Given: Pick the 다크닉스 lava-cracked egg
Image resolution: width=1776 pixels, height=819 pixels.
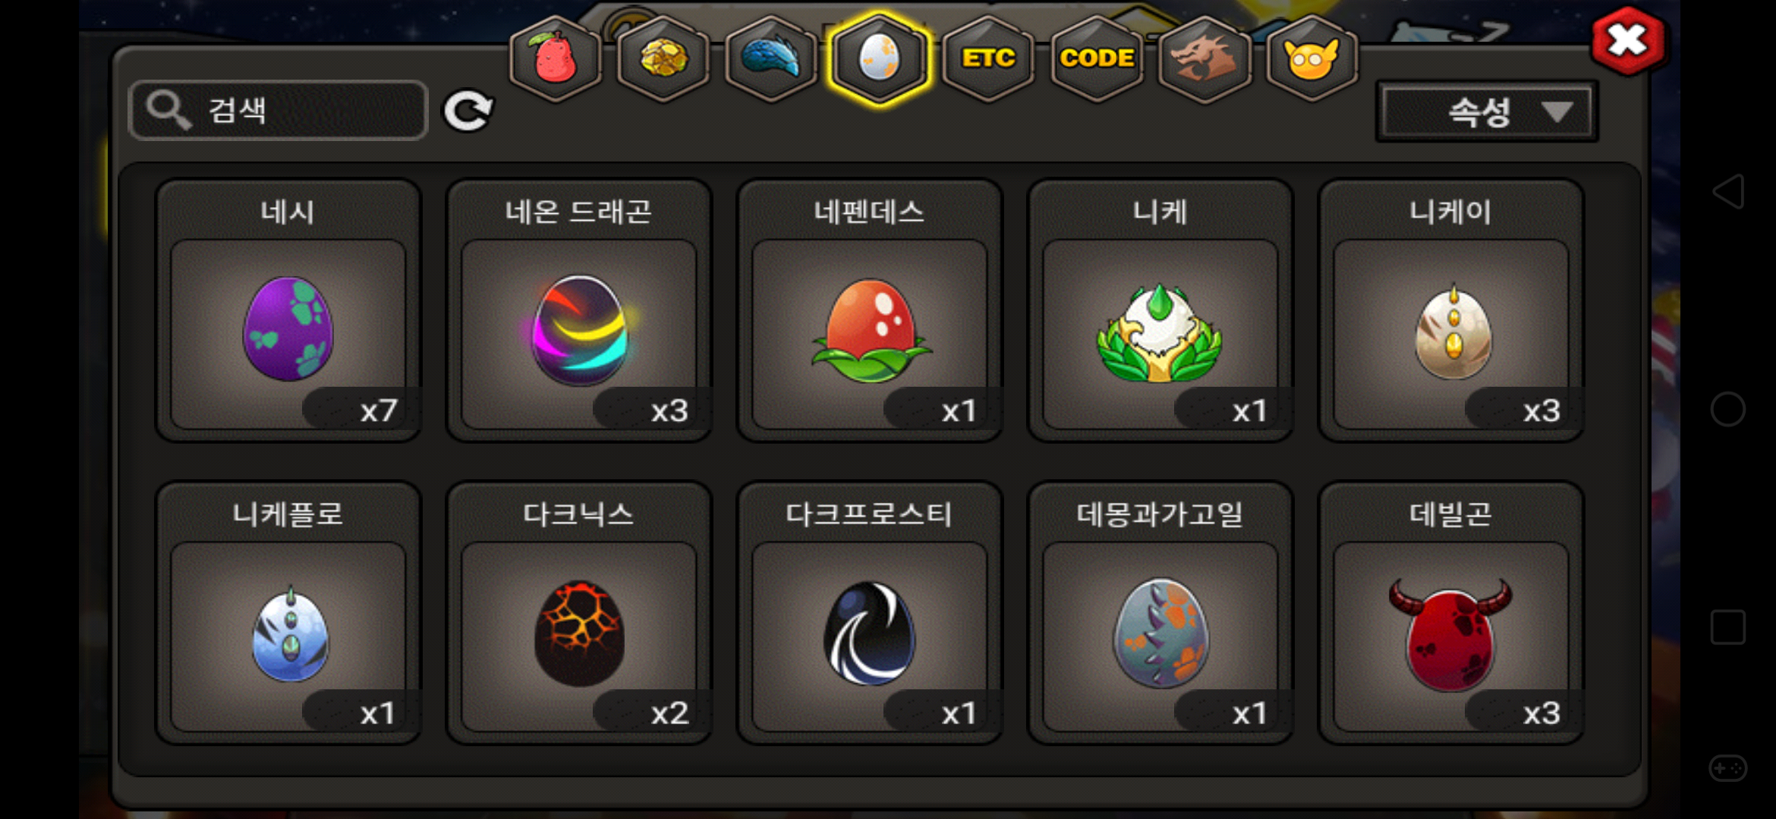Looking at the screenshot, I should coord(579,613).
